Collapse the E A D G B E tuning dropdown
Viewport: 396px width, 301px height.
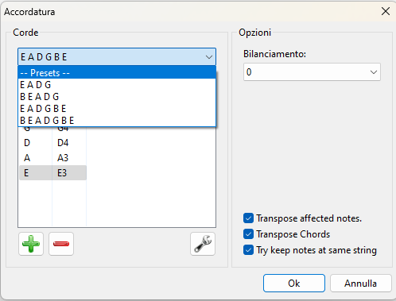[117, 57]
